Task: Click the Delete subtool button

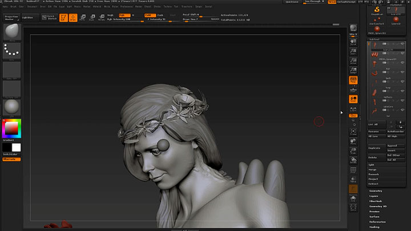Action: 377,157
